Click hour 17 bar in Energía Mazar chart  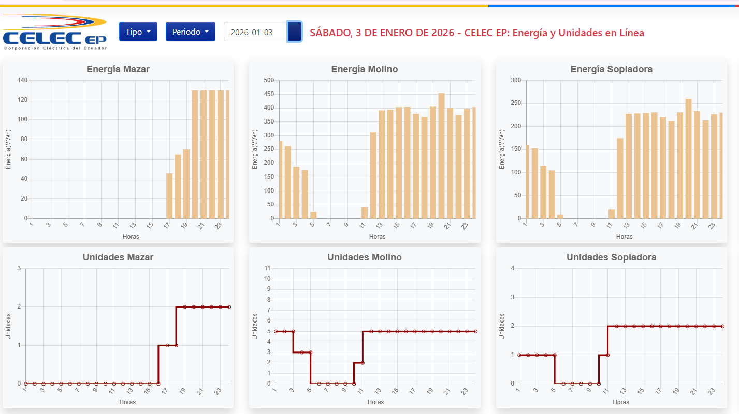coord(169,195)
